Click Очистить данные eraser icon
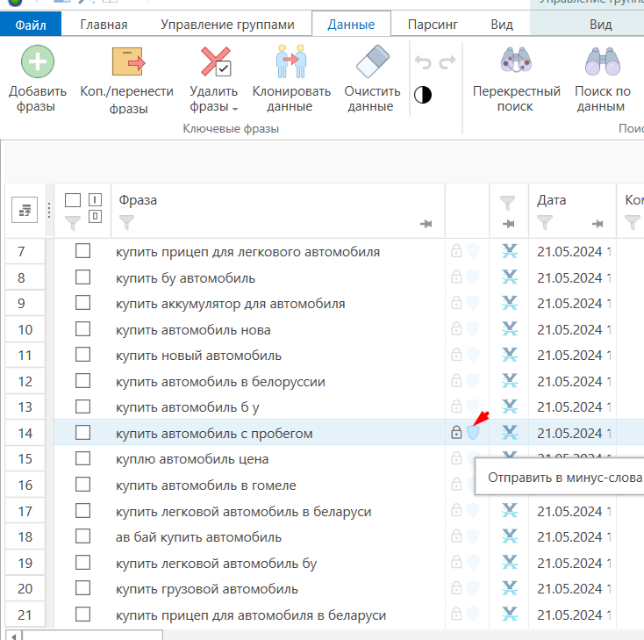644x640 pixels. (373, 61)
